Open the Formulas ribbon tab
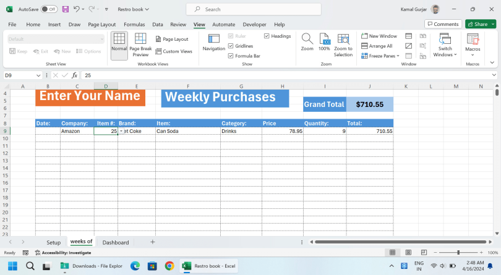Viewport: 501px width, 275px height. (x=134, y=24)
